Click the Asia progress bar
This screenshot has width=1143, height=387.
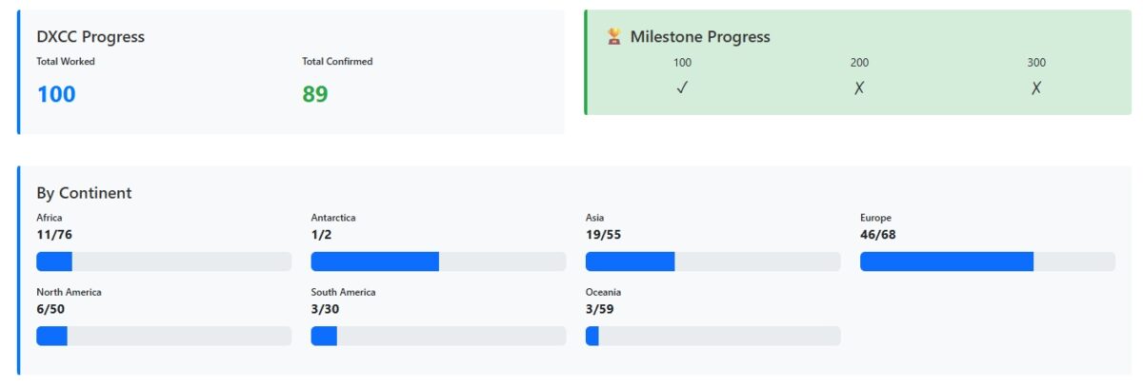[x=712, y=261]
